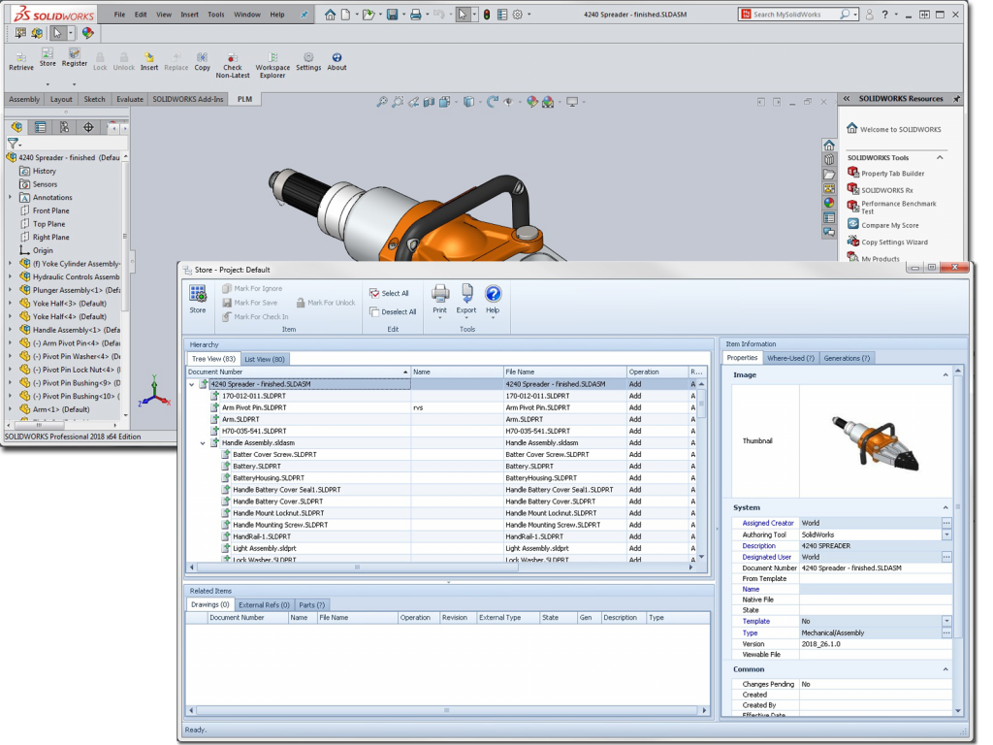This screenshot has width=993, height=745.
Task: Click Welcome to SOLIDWORKS link
Action: point(900,129)
